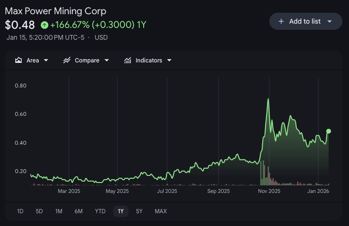The height and width of the screenshot is (226, 349).
Task: Click the Jan 15, 5:20:00 PM UTC-5 timestamp
Action: tap(46, 37)
